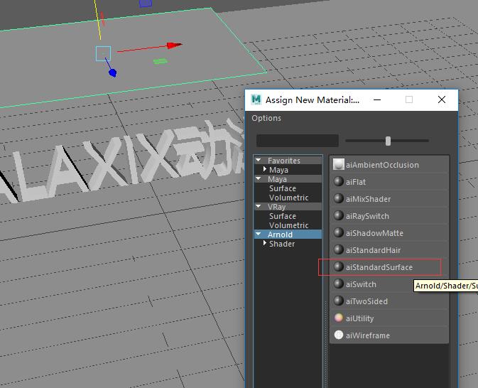Select the aiShadowMatte shader icon
The image size is (478, 388).
click(338, 233)
